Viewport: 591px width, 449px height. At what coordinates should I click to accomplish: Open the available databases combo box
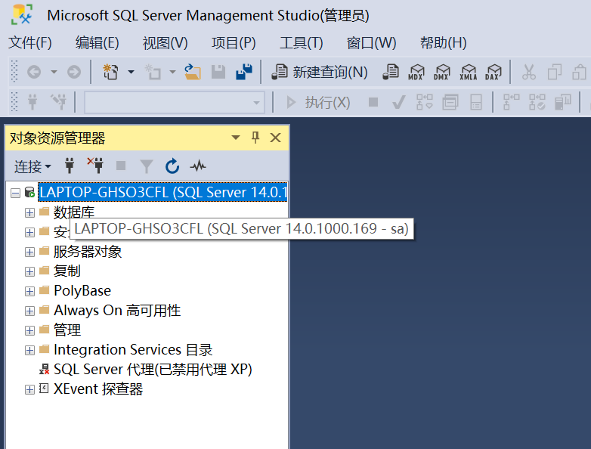click(x=174, y=102)
